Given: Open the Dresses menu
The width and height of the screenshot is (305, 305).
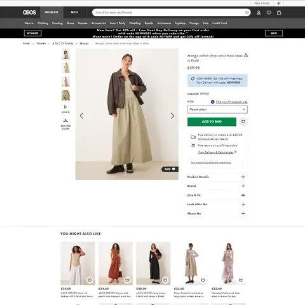Looking at the screenshot, I should coord(83,23).
